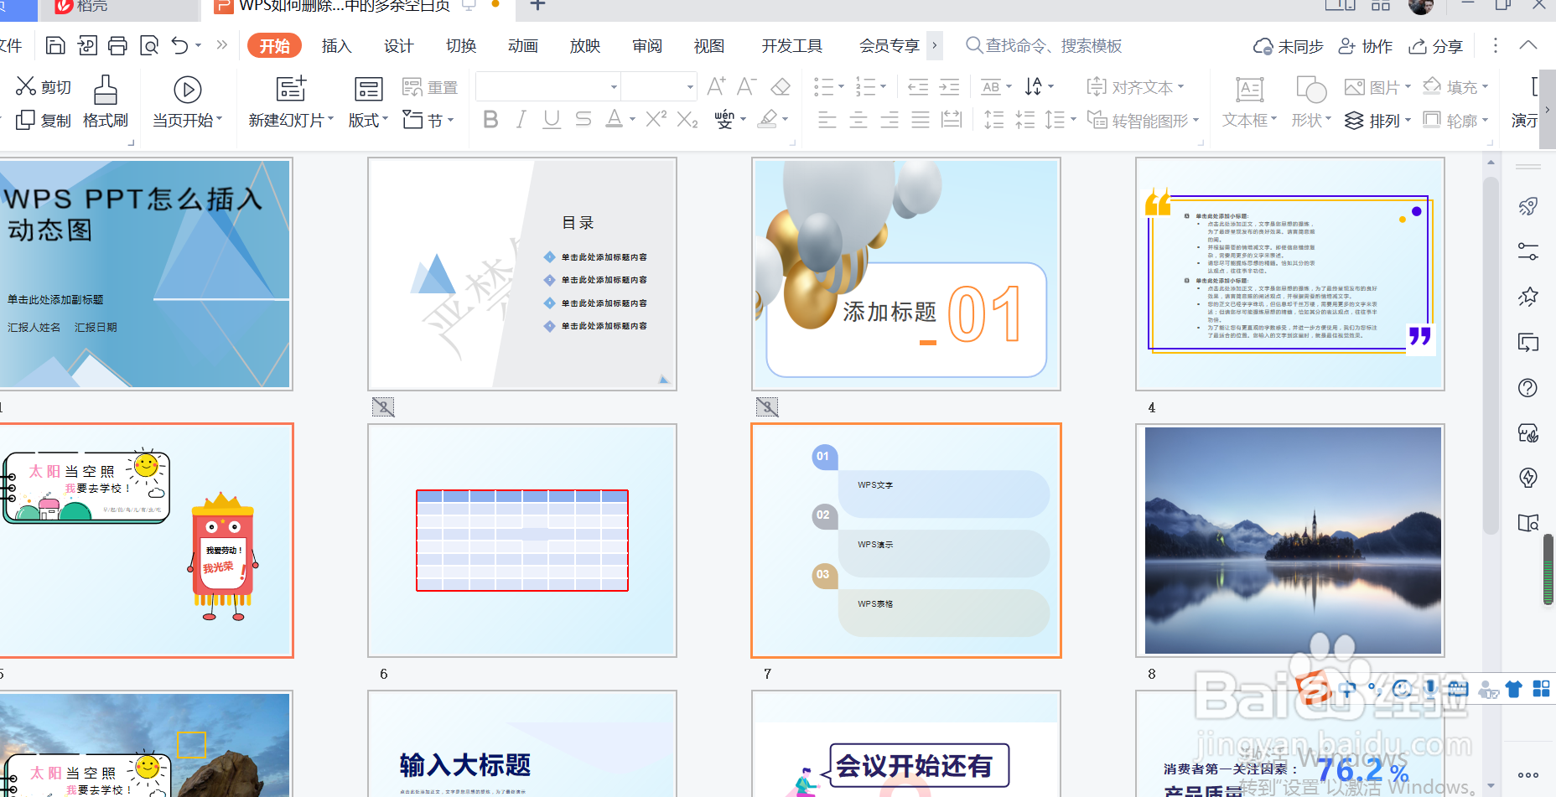Toggle left text alignment

pyautogui.click(x=827, y=120)
